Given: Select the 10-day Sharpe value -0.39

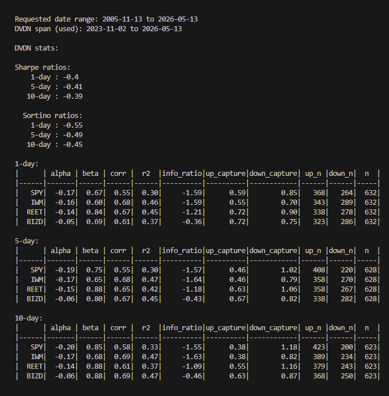Looking at the screenshot, I should 73,96.
